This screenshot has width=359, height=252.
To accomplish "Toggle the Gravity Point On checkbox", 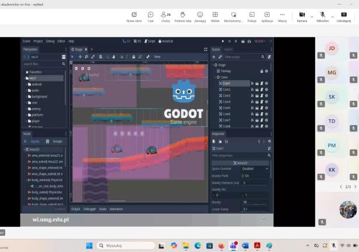I will pyautogui.click(x=243, y=175).
